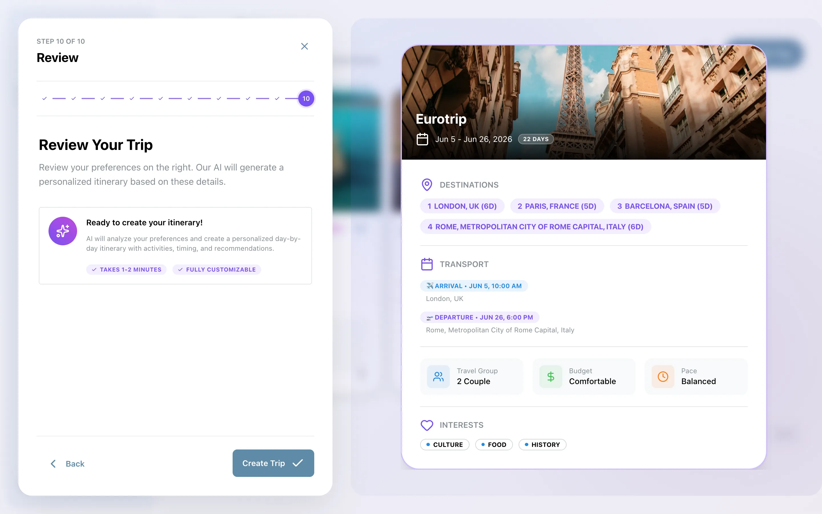822x514 pixels.
Task: Select the interests heart icon
Action: (427, 425)
